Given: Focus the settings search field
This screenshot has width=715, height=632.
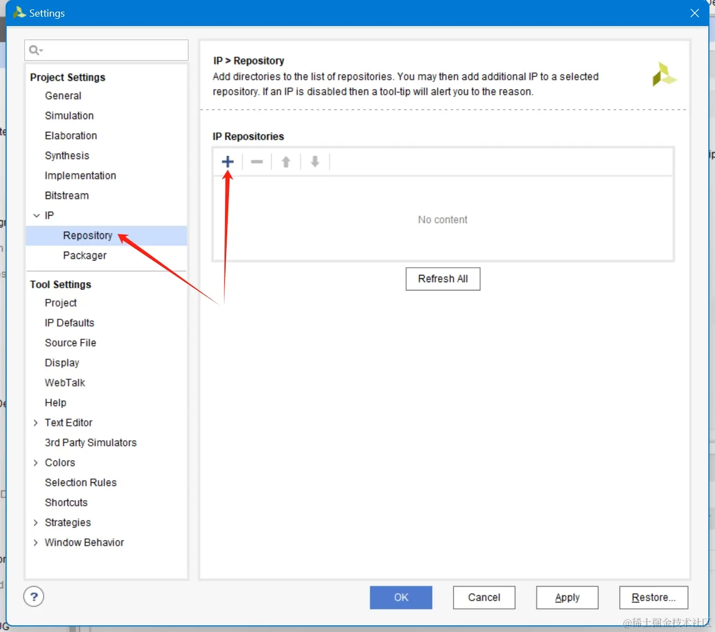Looking at the screenshot, I should click(106, 50).
